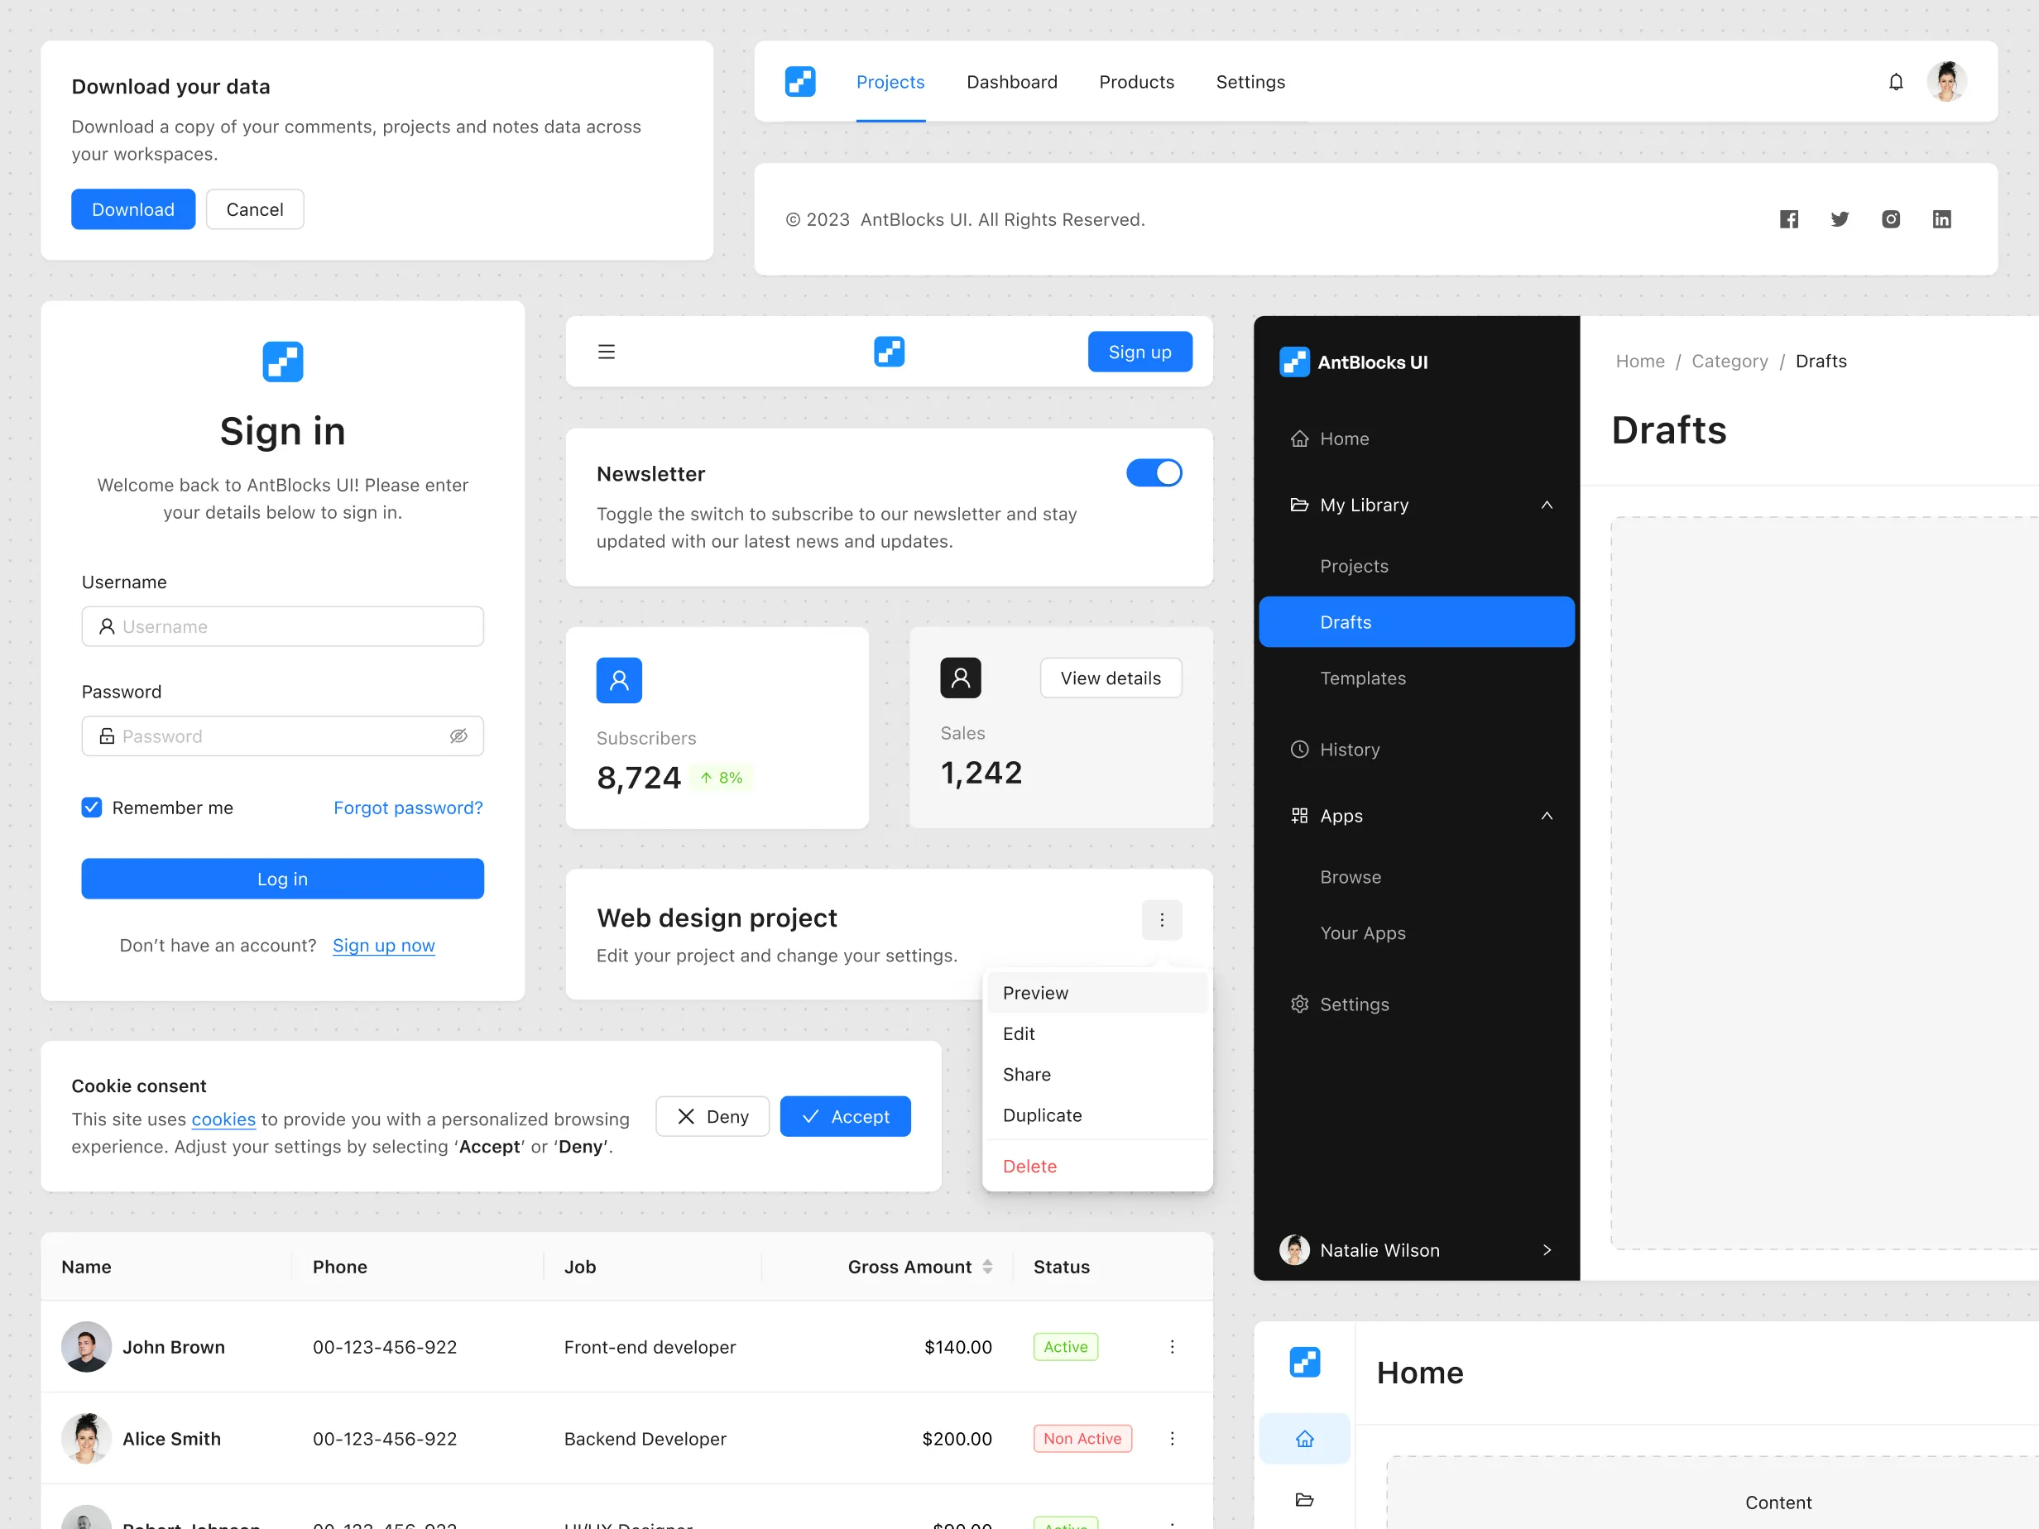Select the Home icon in the bottom sidebar
This screenshot has width=2039, height=1529.
click(1304, 1438)
